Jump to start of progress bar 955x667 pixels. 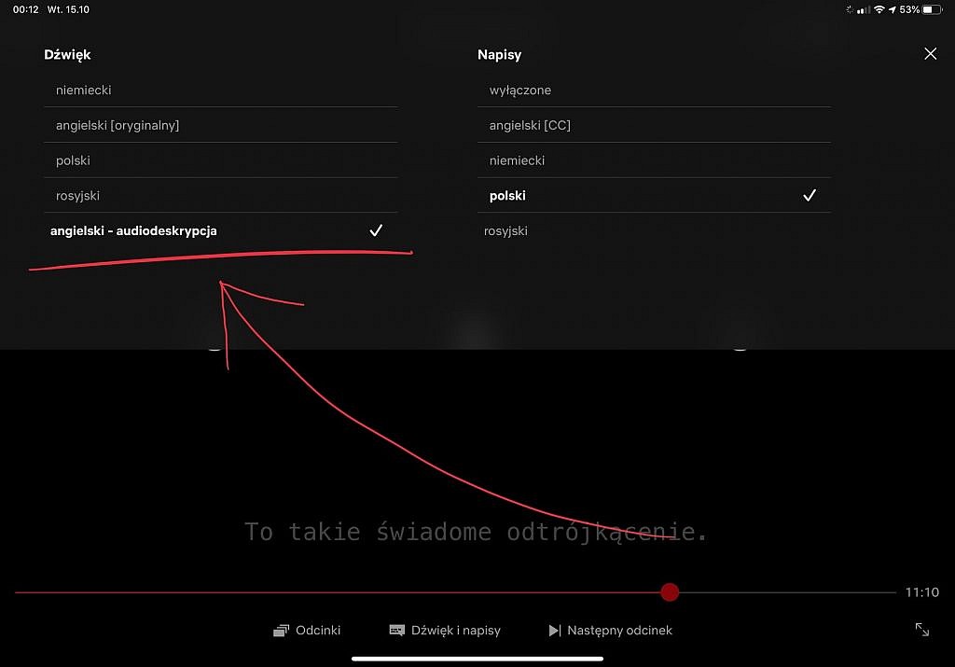pyautogui.click(x=17, y=592)
